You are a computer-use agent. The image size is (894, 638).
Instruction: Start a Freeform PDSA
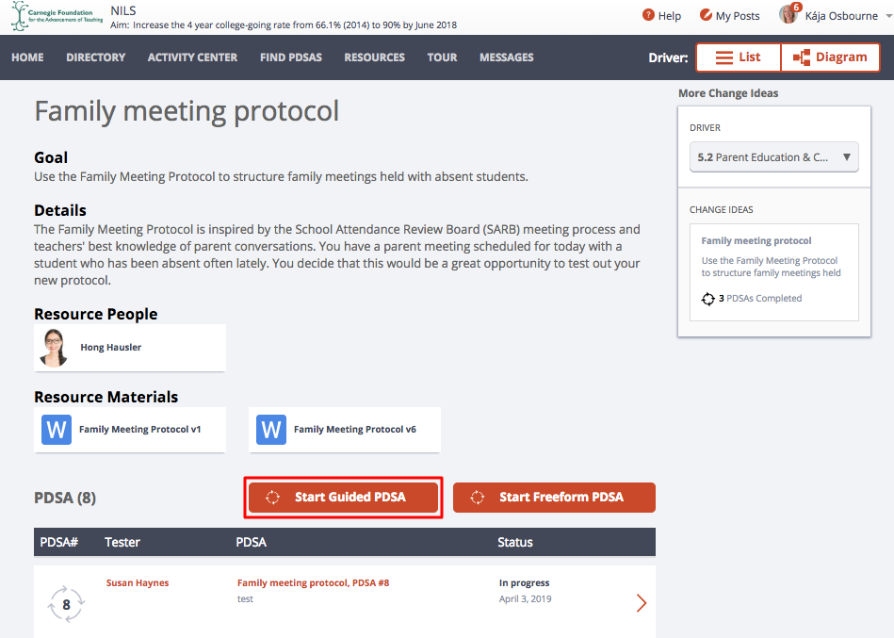tap(554, 498)
